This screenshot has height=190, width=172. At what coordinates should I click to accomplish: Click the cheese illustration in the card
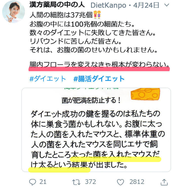(x=145, y=94)
